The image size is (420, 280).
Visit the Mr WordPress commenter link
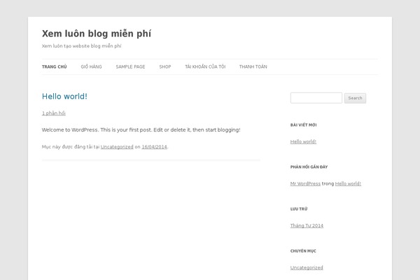point(305,184)
